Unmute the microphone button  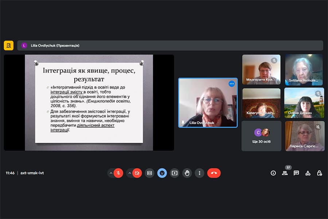click(118, 173)
